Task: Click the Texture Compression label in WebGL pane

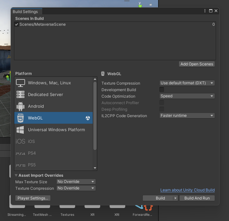Action: pyautogui.click(x=121, y=83)
